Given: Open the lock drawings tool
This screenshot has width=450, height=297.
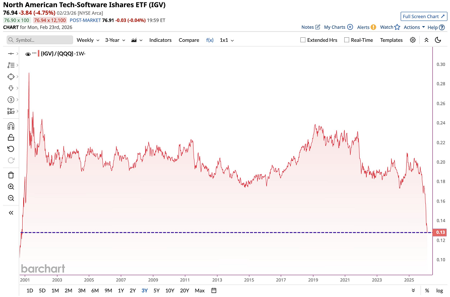Looking at the screenshot, I should coord(11,137).
